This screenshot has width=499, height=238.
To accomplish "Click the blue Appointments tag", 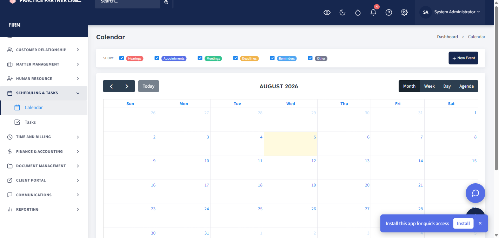I will pyautogui.click(x=174, y=59).
